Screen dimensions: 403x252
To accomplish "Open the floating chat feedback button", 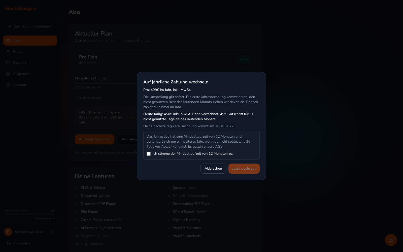I will click(x=391, y=240).
